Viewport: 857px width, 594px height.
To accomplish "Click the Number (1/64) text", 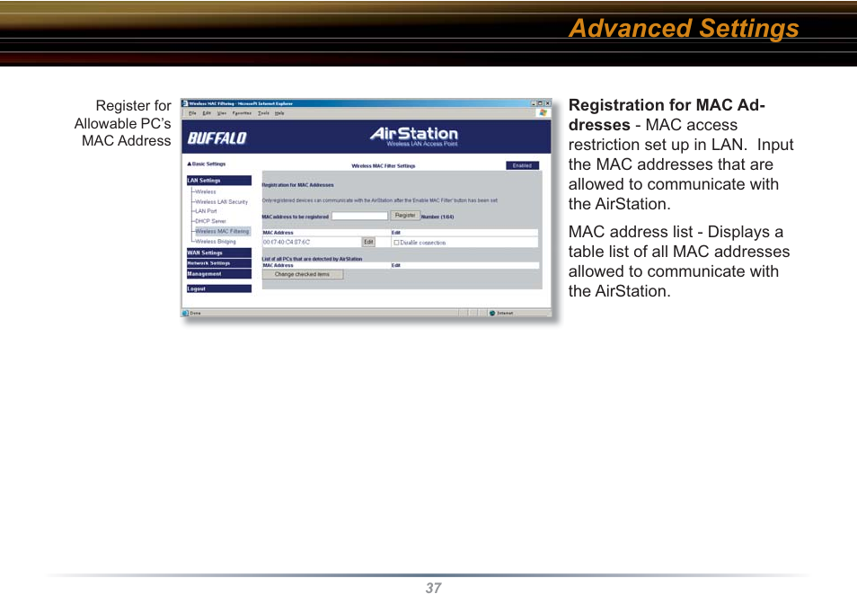I will [x=437, y=217].
